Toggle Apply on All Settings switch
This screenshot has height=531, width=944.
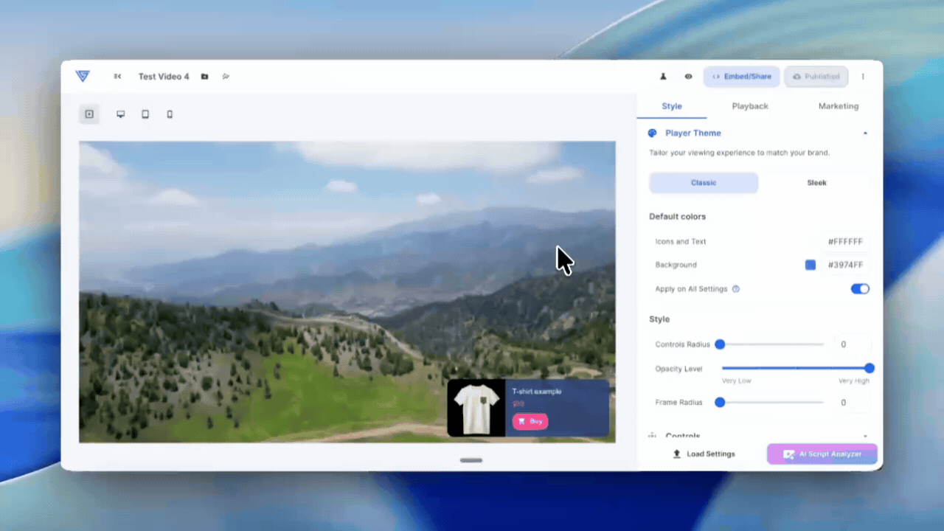[x=860, y=289]
